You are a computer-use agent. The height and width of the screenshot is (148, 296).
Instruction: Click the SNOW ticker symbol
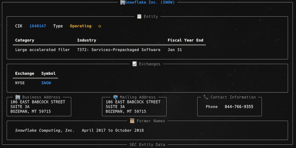pyautogui.click(x=46, y=83)
